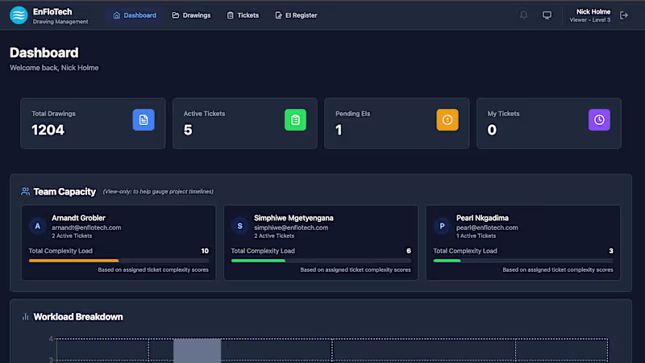The height and width of the screenshot is (363, 645).
Task: Switch to the Tickets tab
Action: pyautogui.click(x=243, y=15)
